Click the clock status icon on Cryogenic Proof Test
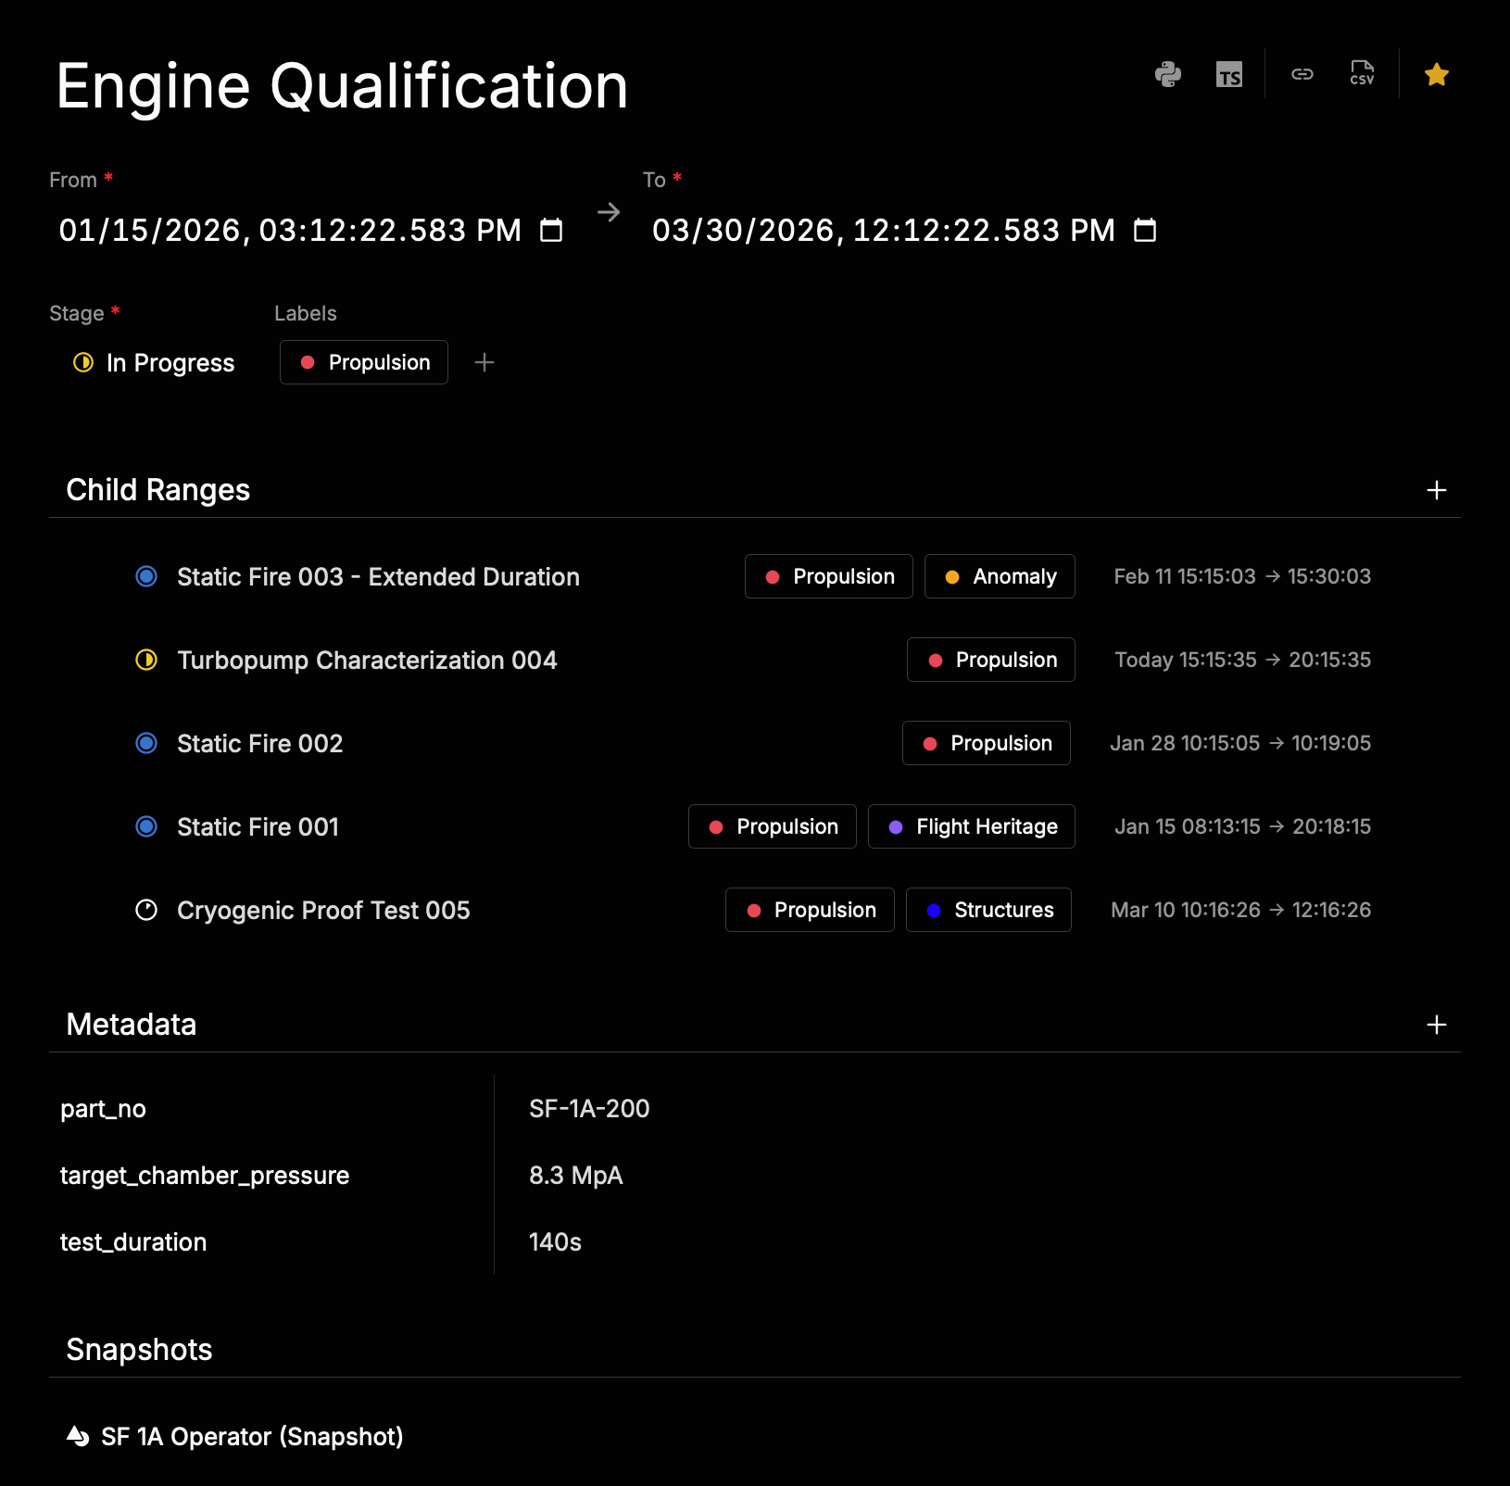Screen dimensions: 1510x1486 click(145, 910)
